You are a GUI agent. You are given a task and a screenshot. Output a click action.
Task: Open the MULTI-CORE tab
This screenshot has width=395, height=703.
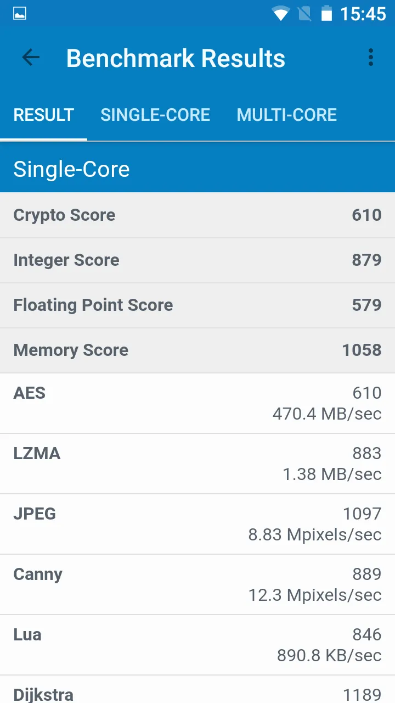pyautogui.click(x=286, y=115)
